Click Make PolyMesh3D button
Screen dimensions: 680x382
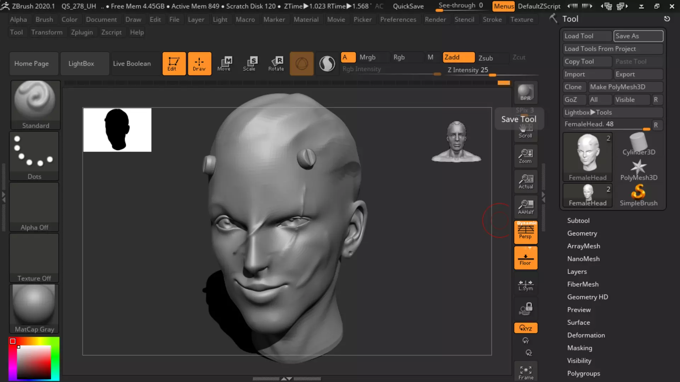pos(625,87)
